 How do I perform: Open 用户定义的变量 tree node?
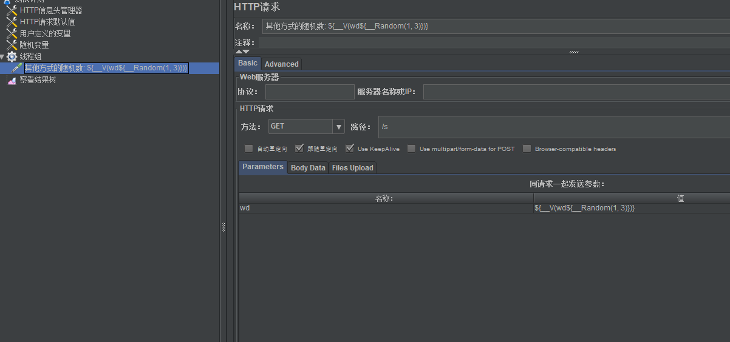(45, 33)
